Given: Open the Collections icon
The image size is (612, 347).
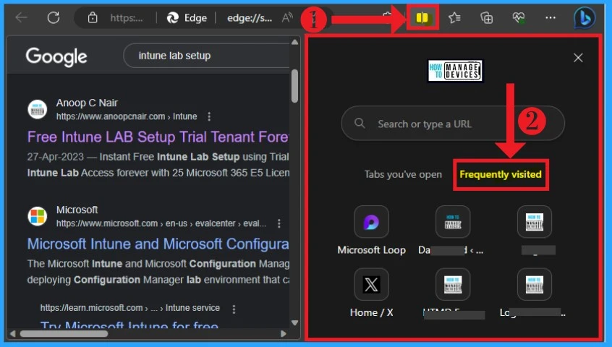Looking at the screenshot, I should (x=486, y=17).
